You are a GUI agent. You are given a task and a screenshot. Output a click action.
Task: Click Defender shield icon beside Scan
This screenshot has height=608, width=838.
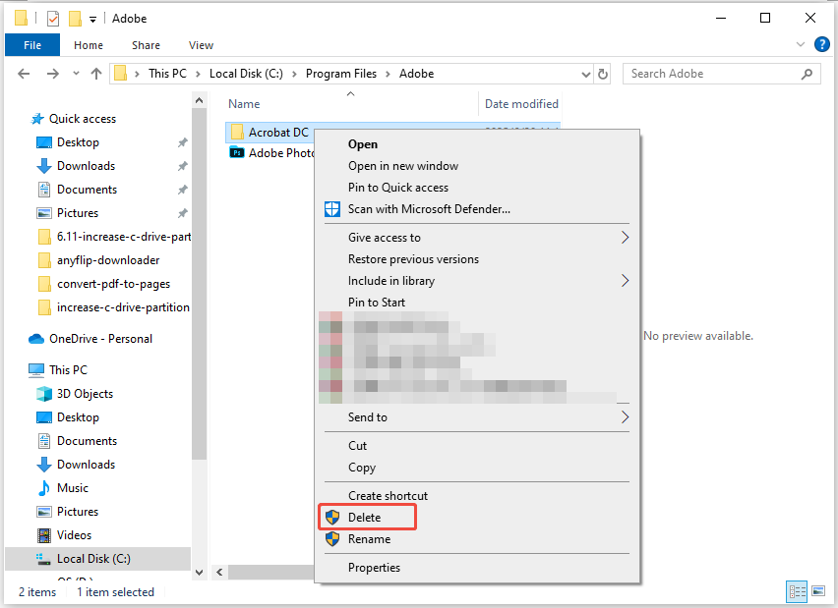(x=332, y=209)
